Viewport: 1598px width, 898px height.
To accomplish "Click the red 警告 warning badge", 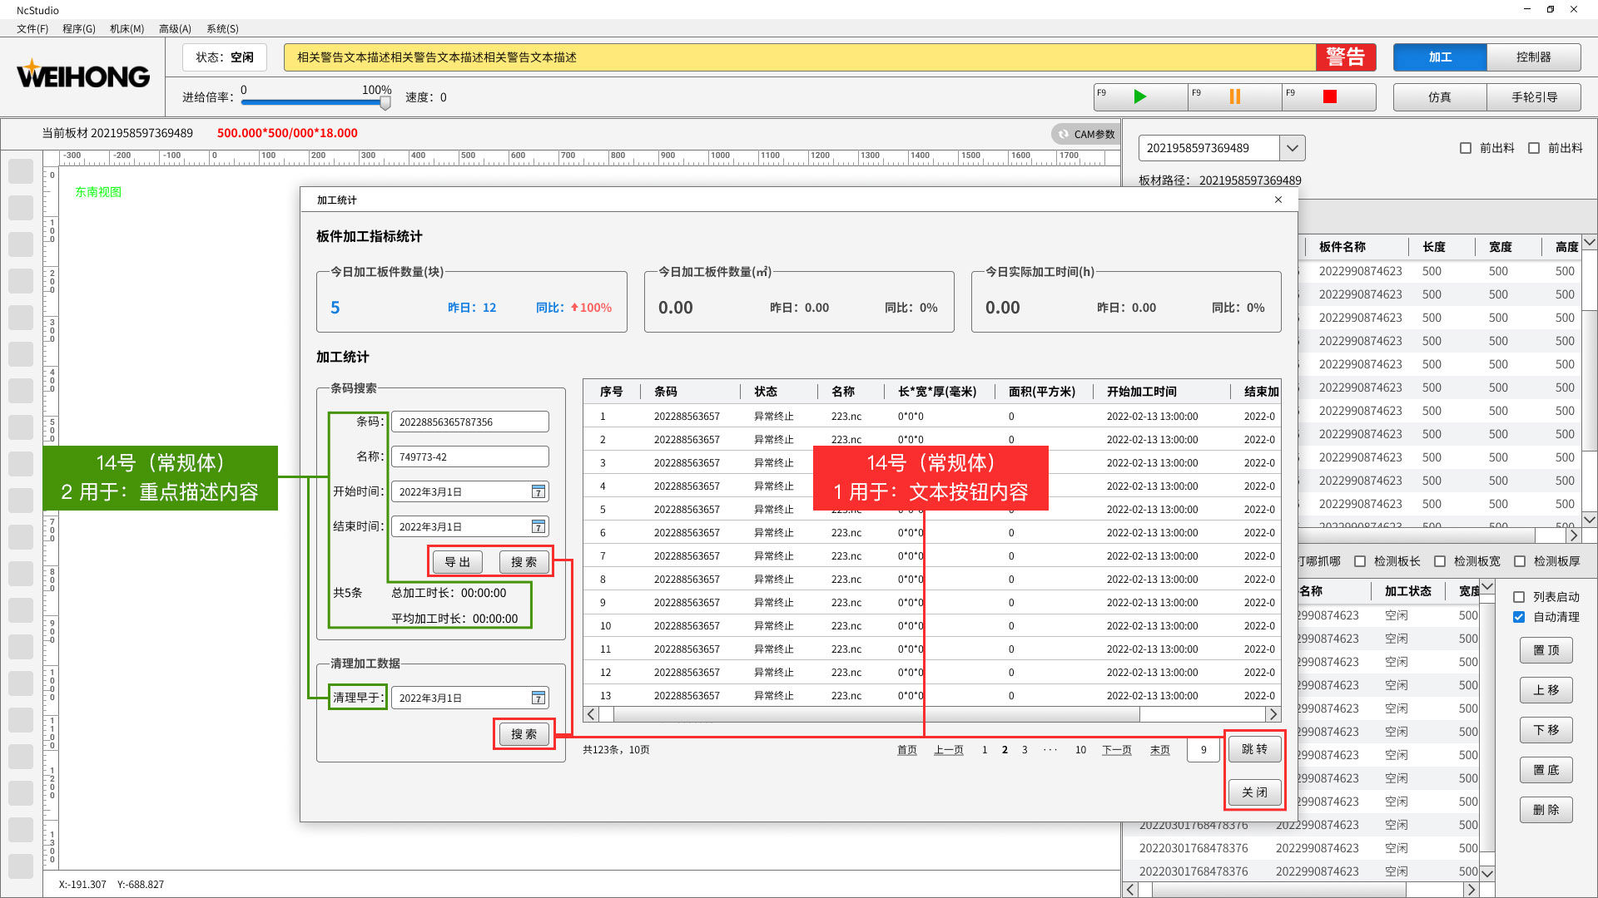I will (x=1345, y=57).
